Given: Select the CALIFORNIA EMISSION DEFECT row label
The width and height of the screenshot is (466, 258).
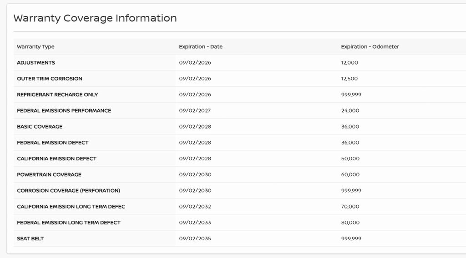Looking at the screenshot, I should point(57,159).
